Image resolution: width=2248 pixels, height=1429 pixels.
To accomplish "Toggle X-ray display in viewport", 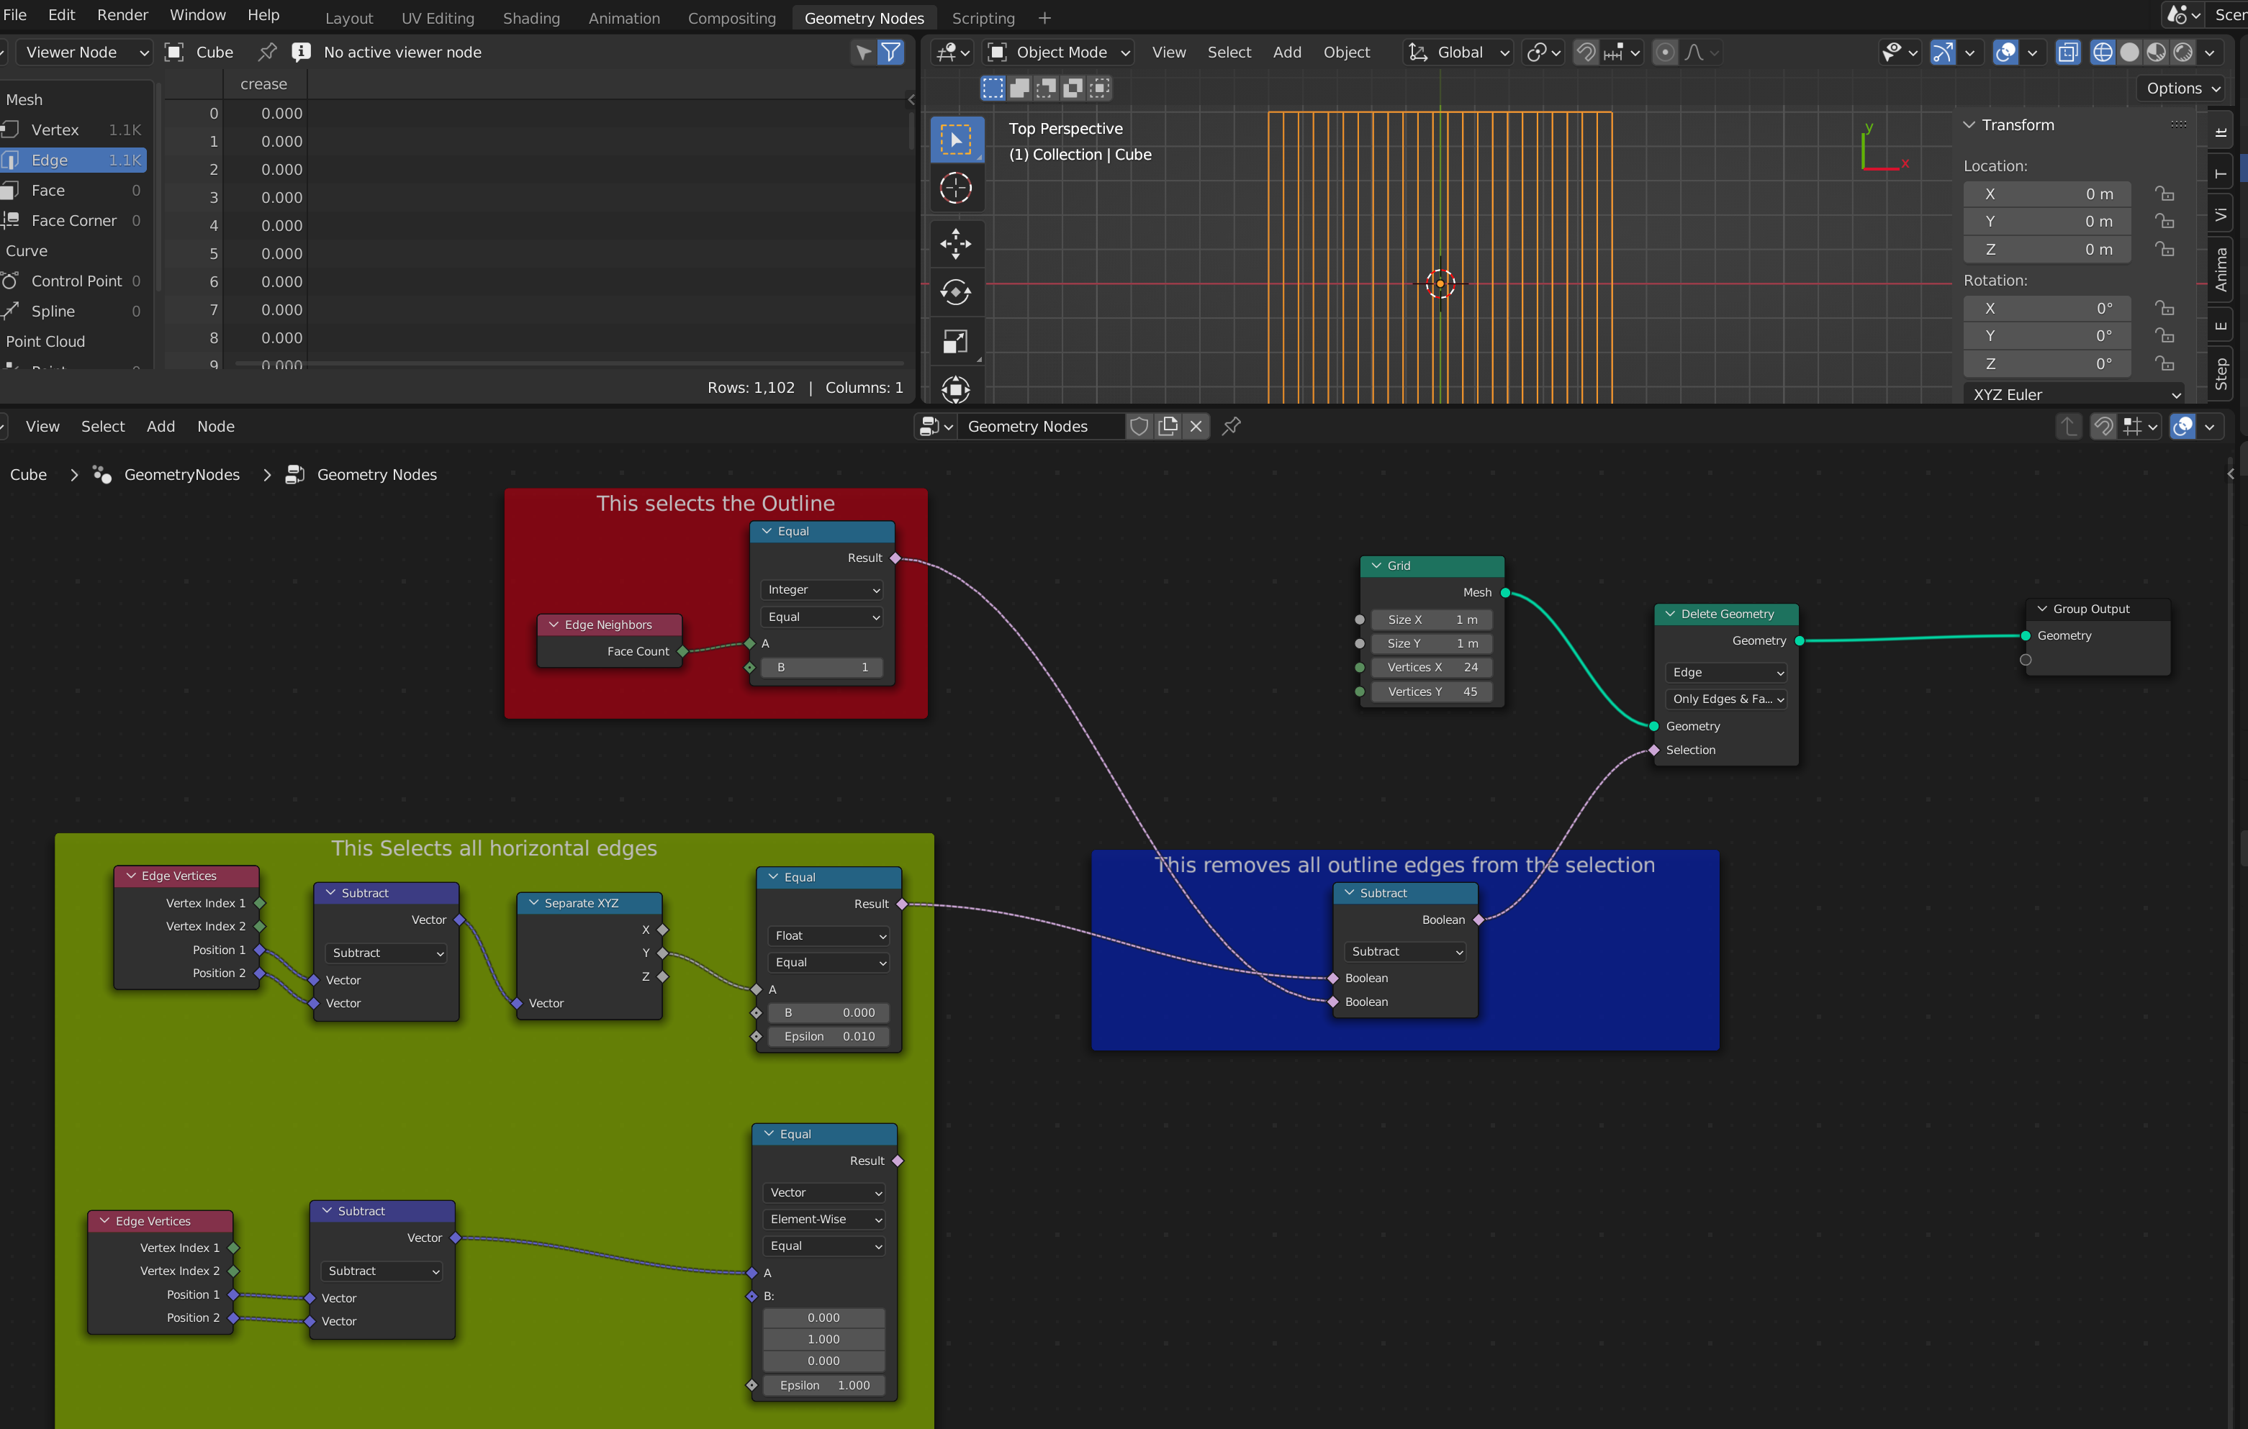I will coord(2068,53).
